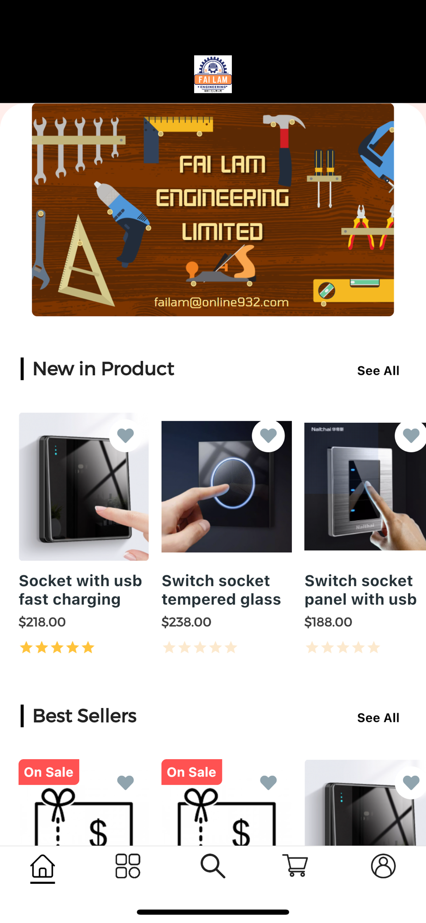Toggle heart on second Best Sellers item
Viewport: 426px width, 923px height.
point(268,783)
